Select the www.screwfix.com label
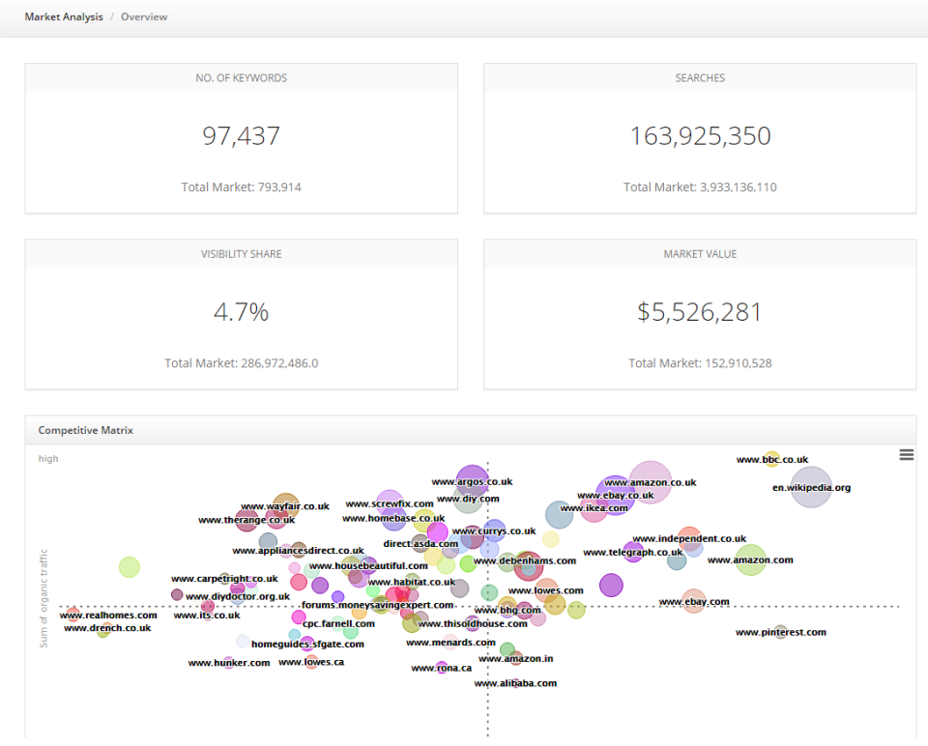Image resolution: width=928 pixels, height=746 pixels. (x=392, y=503)
